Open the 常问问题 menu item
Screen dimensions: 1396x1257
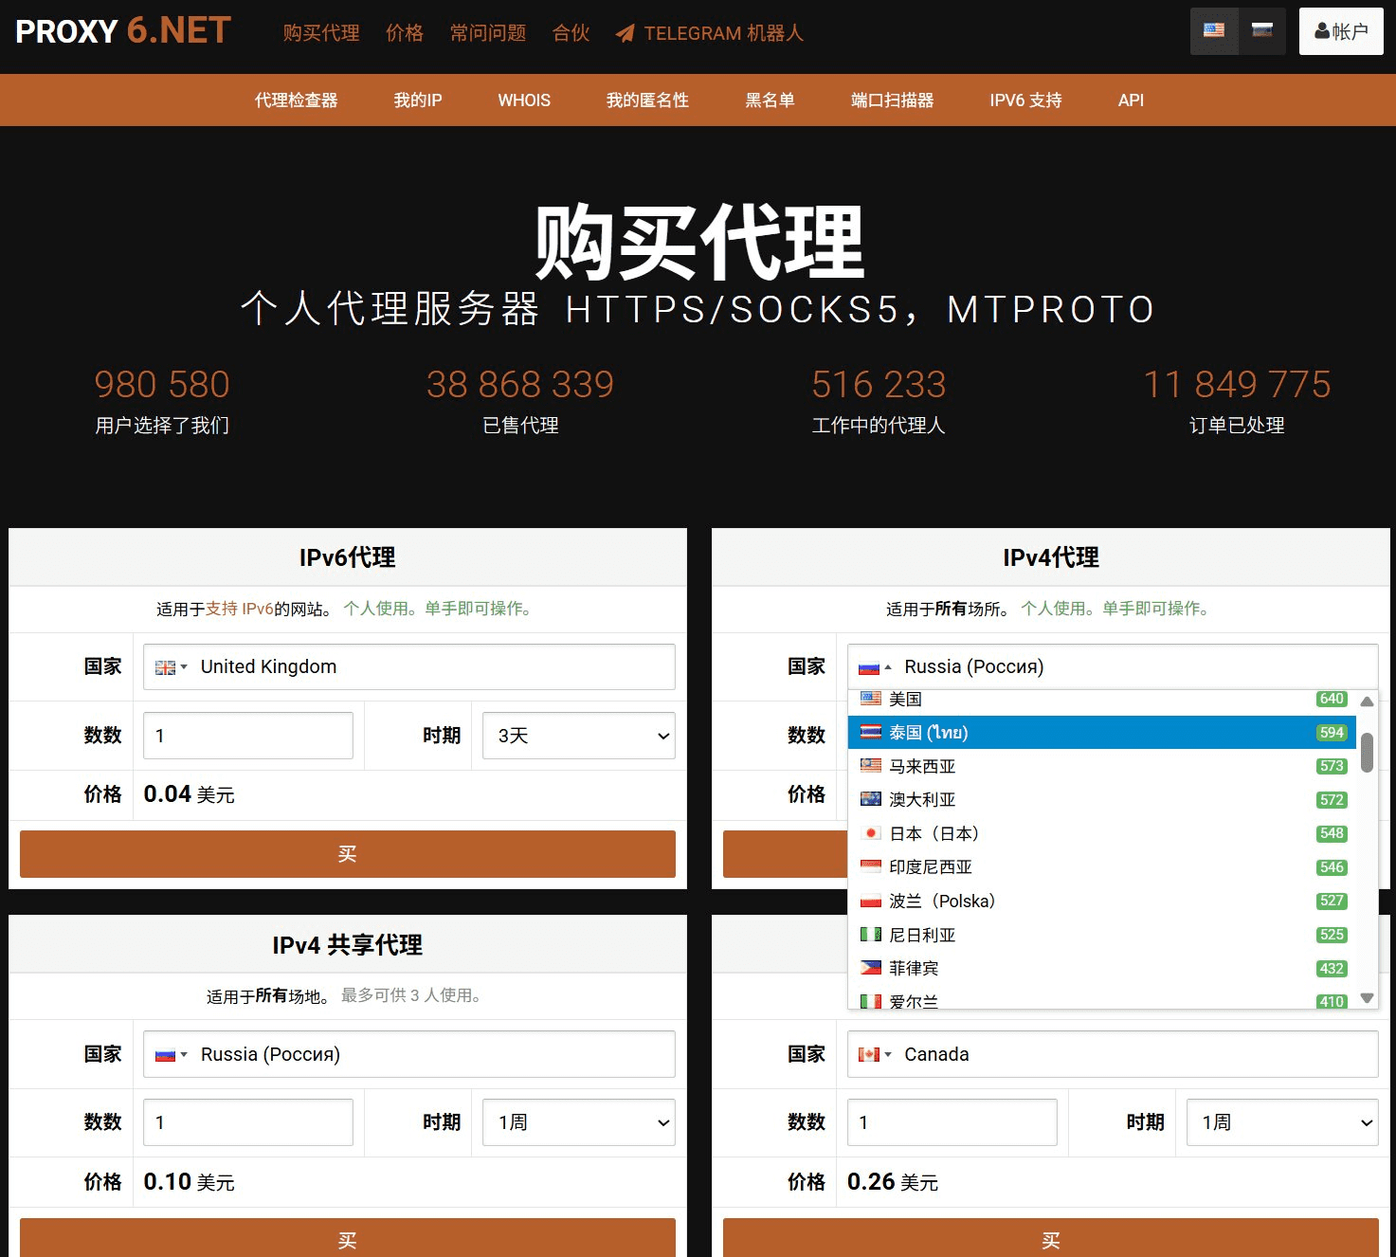point(488,33)
